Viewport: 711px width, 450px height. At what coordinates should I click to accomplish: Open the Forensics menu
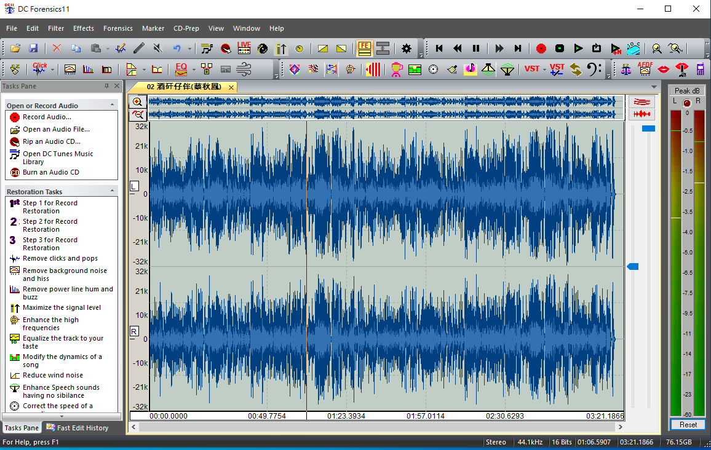(118, 28)
